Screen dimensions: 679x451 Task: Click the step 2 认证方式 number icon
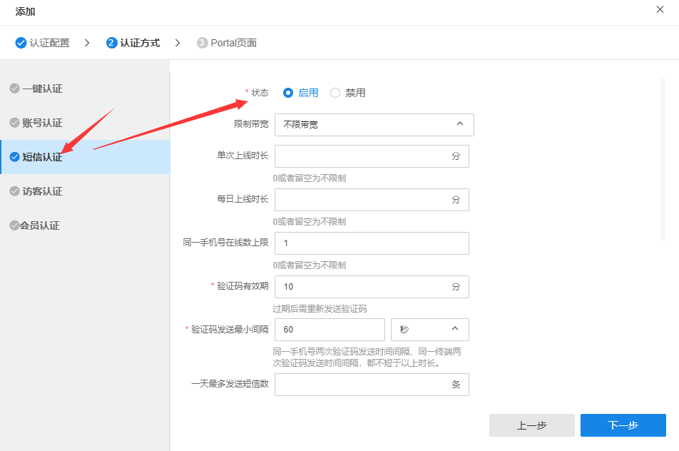(x=111, y=43)
